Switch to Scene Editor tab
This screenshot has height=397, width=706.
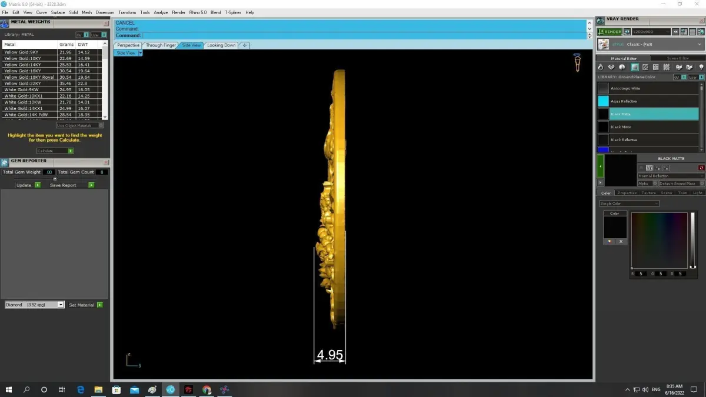click(678, 58)
